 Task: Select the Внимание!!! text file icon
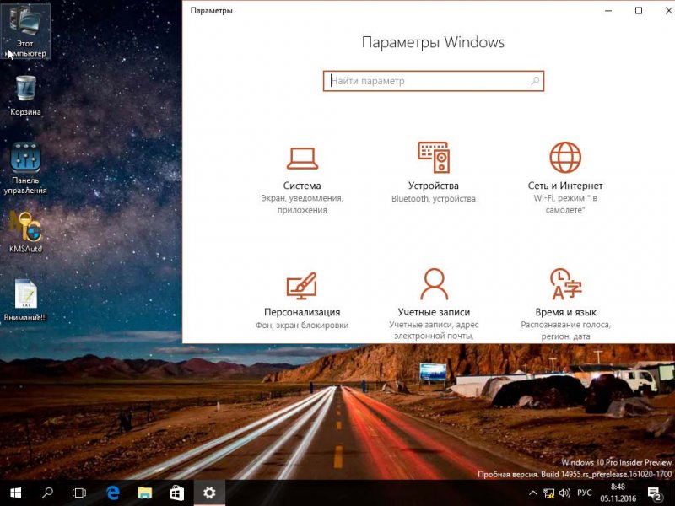(25, 300)
